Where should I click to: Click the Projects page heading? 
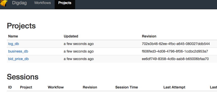21,26
